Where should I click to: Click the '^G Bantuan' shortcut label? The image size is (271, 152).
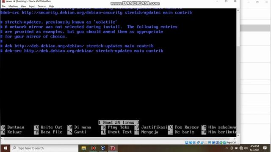[12, 127]
